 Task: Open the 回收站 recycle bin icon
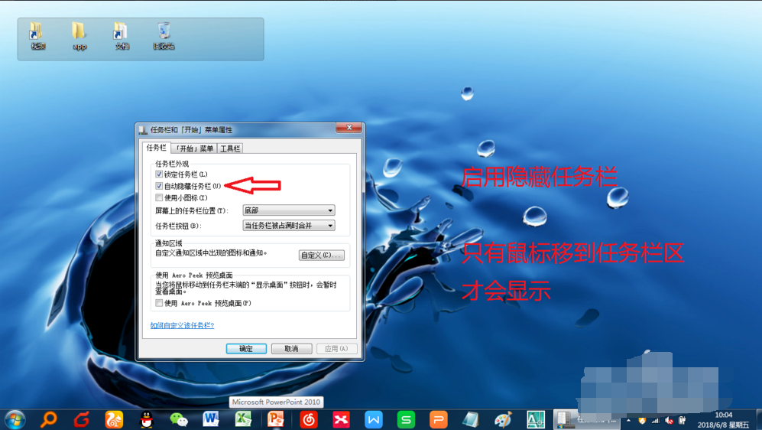coord(164,35)
